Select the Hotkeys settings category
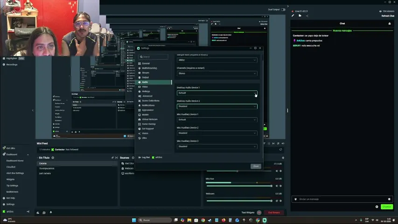 (x=146, y=91)
